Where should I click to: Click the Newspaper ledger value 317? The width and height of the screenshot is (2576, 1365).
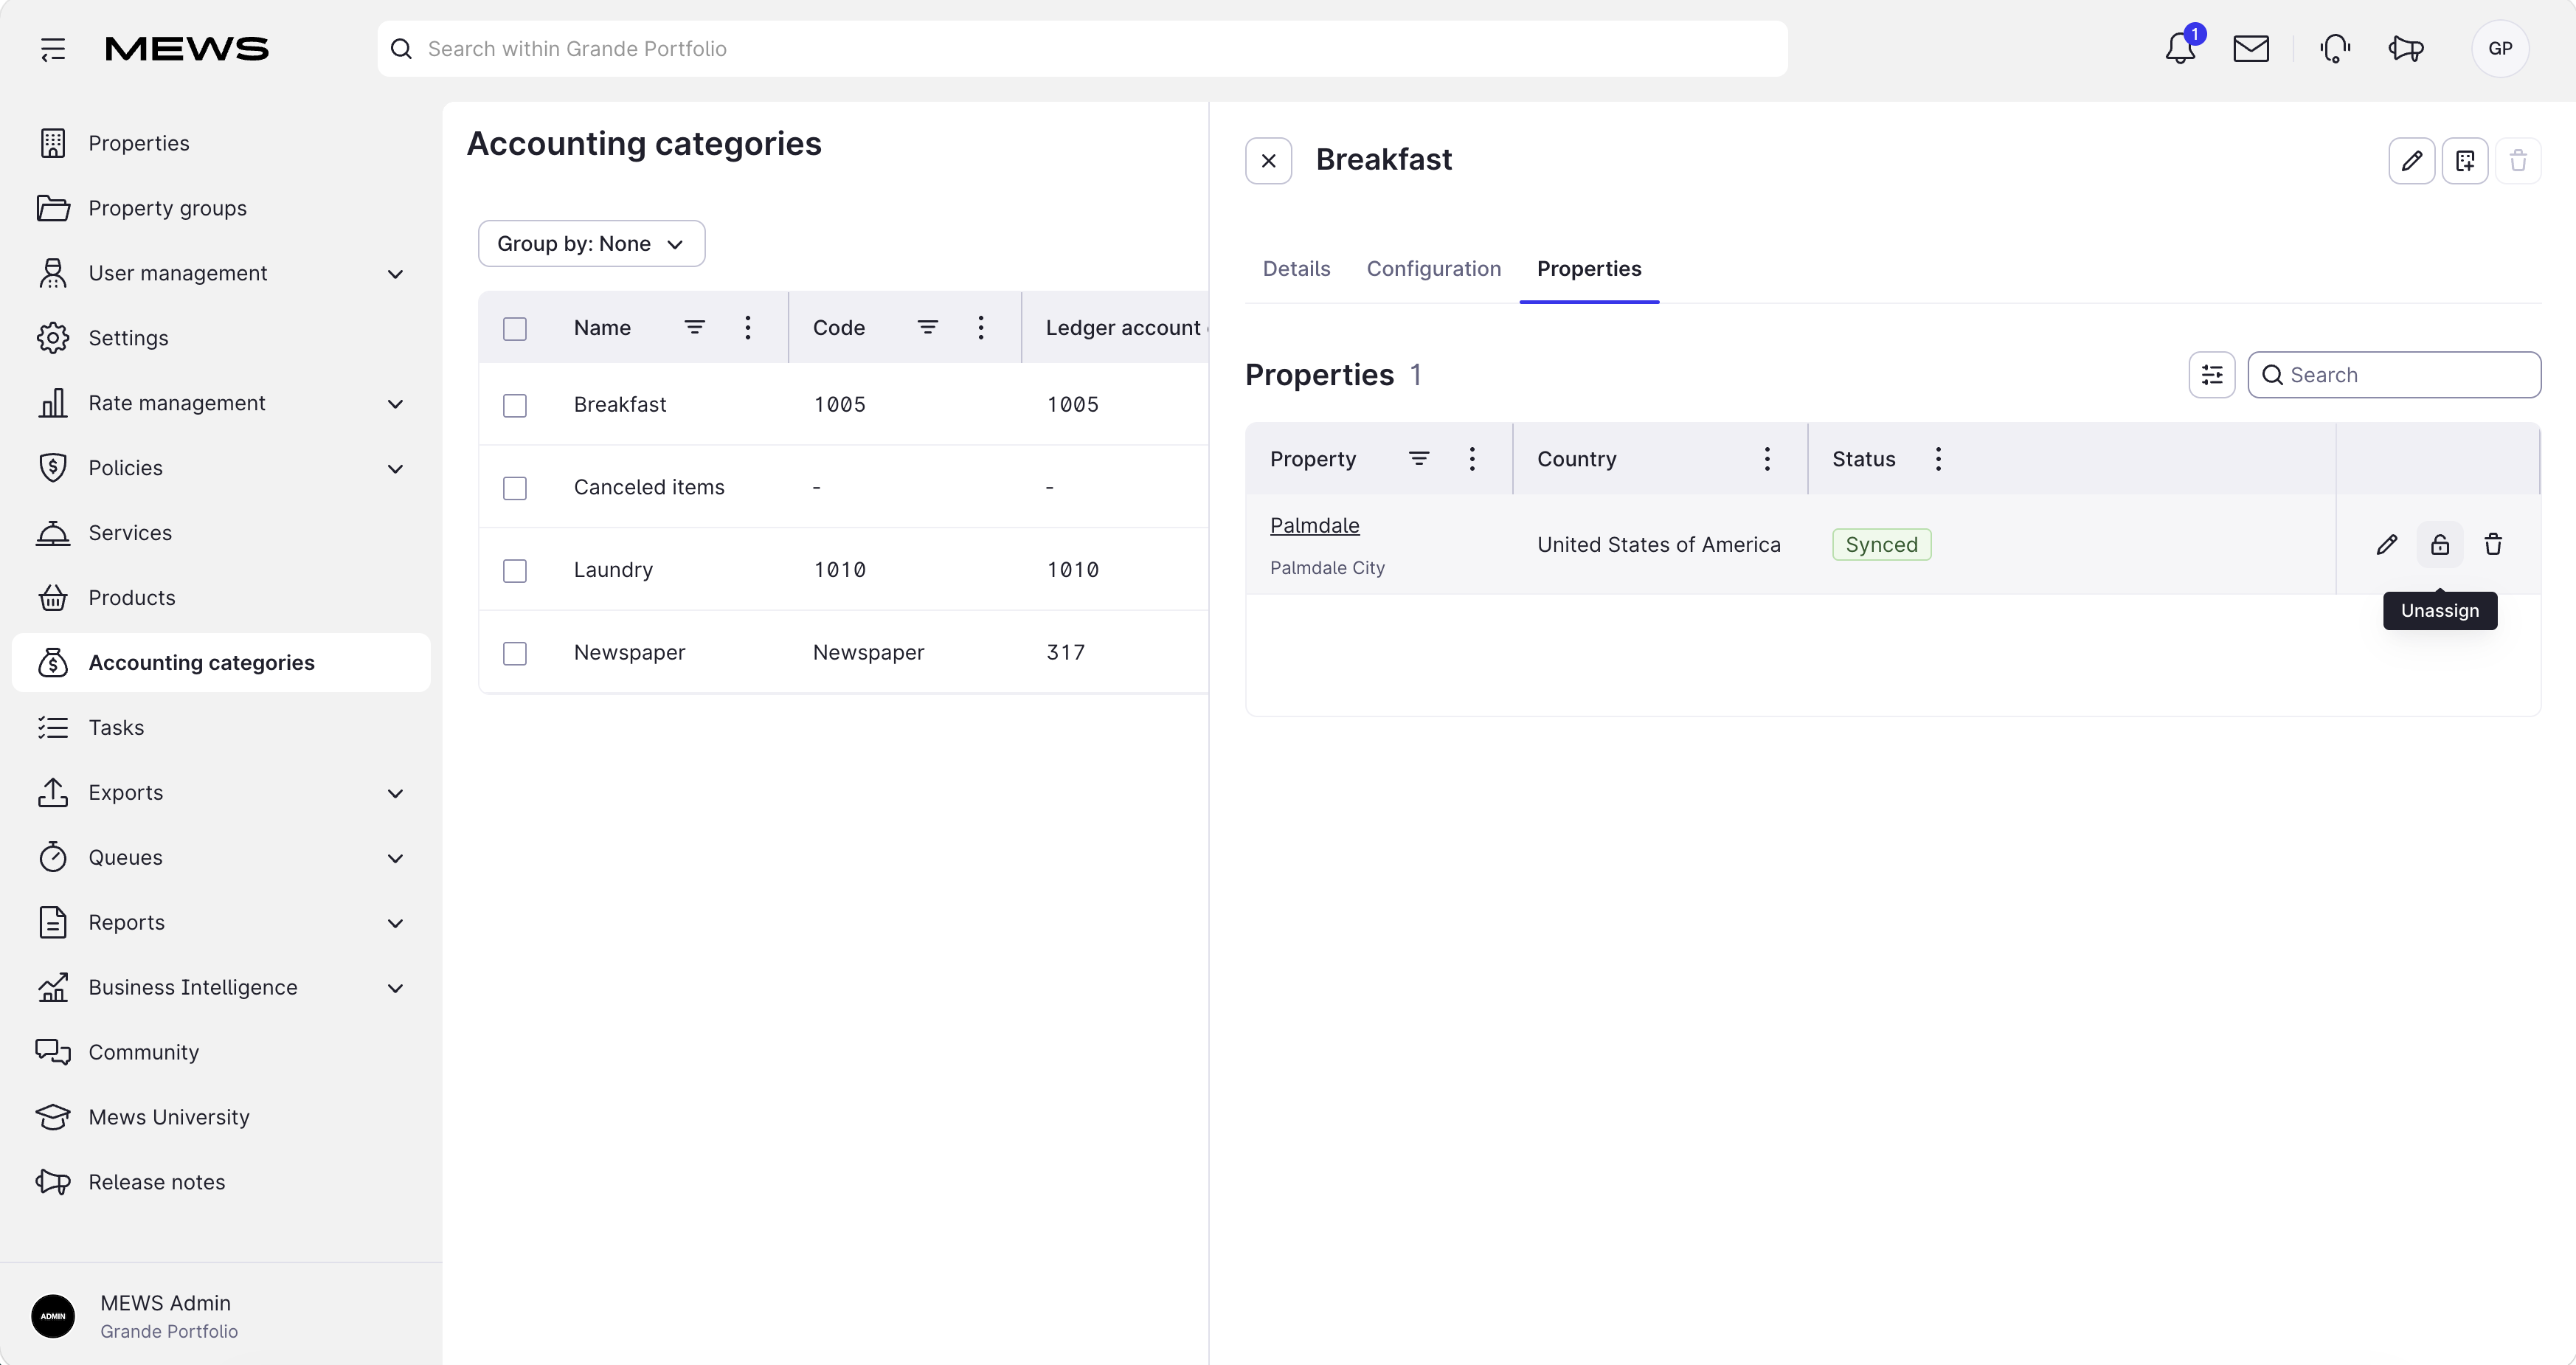(x=1065, y=653)
